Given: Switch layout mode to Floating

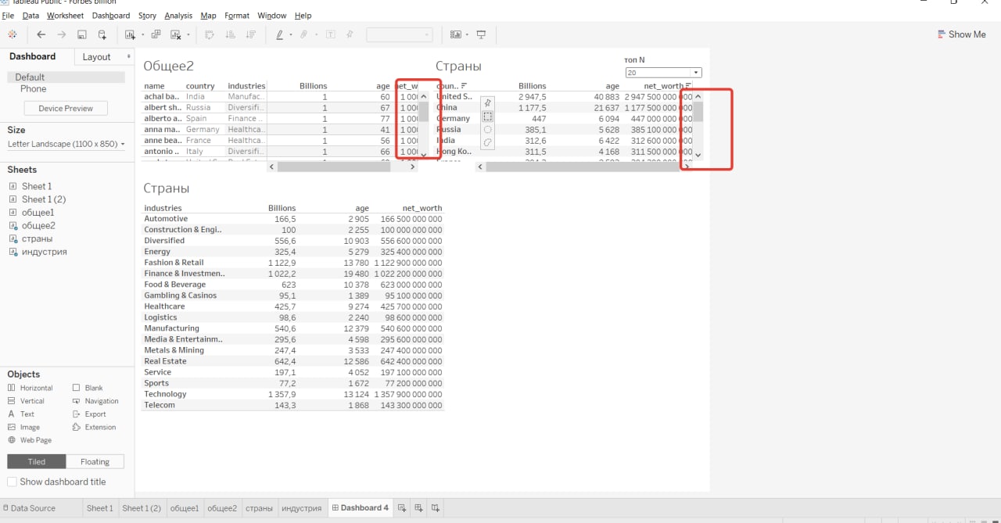Looking at the screenshot, I should pyautogui.click(x=95, y=461).
